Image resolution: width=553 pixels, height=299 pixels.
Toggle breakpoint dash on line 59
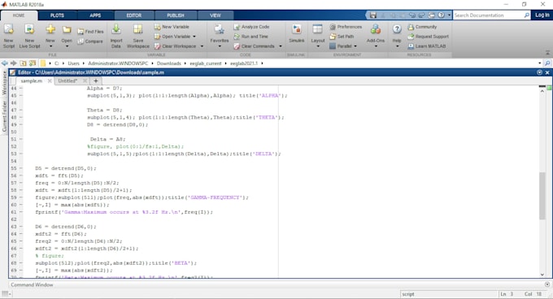pos(21,197)
